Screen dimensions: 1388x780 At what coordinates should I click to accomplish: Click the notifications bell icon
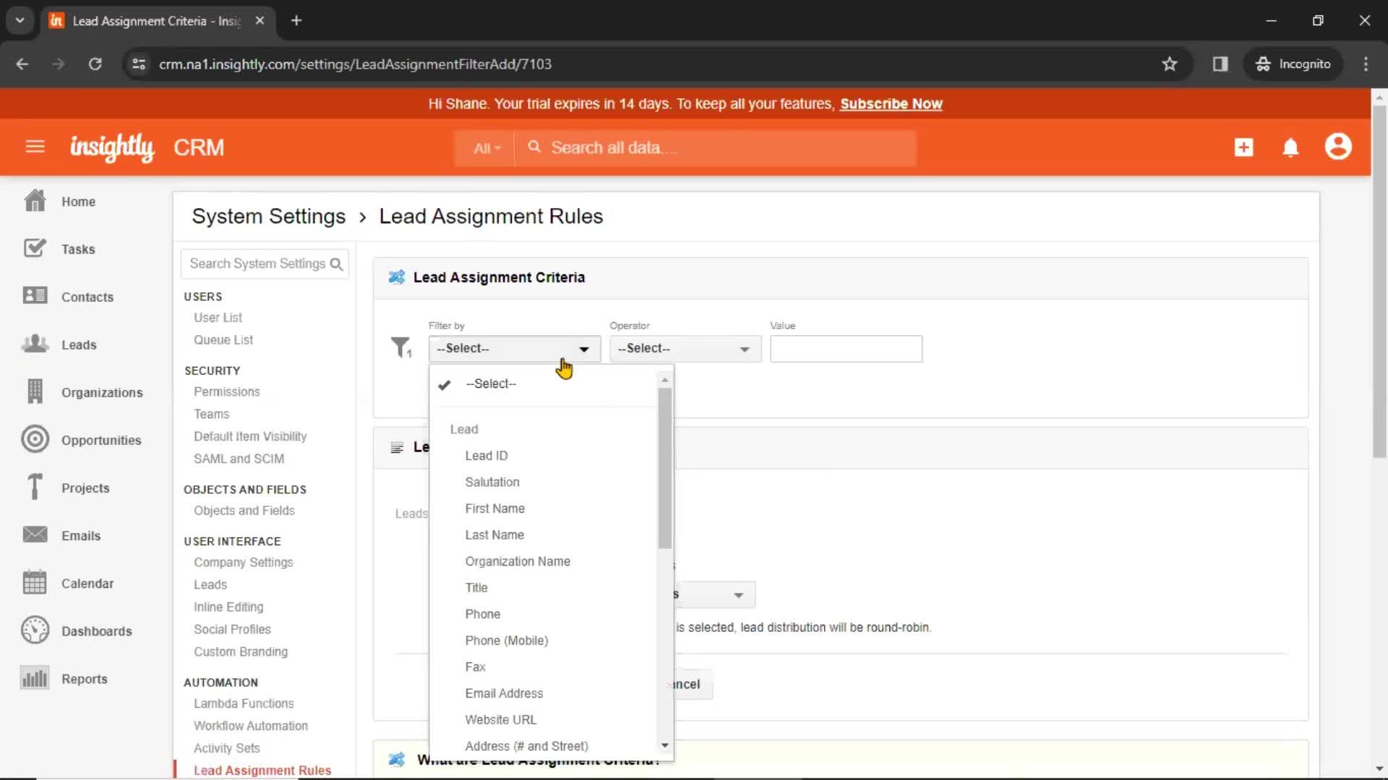(x=1292, y=147)
